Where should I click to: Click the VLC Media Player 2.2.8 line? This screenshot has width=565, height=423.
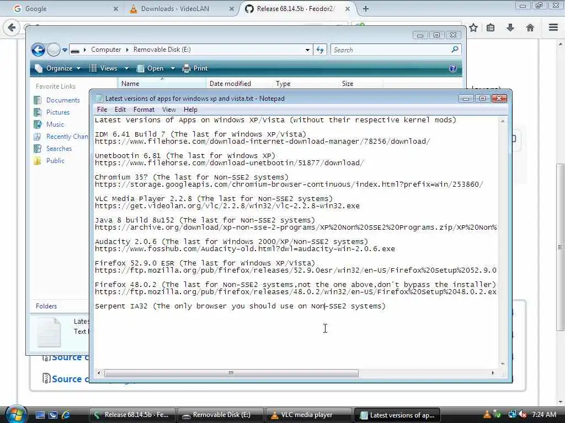point(214,198)
